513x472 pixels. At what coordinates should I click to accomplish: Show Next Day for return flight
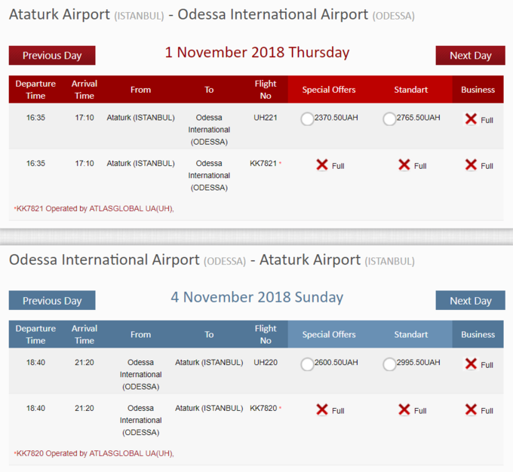471,300
